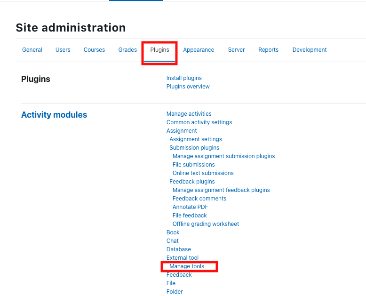Switch to the Users tab

(63, 50)
